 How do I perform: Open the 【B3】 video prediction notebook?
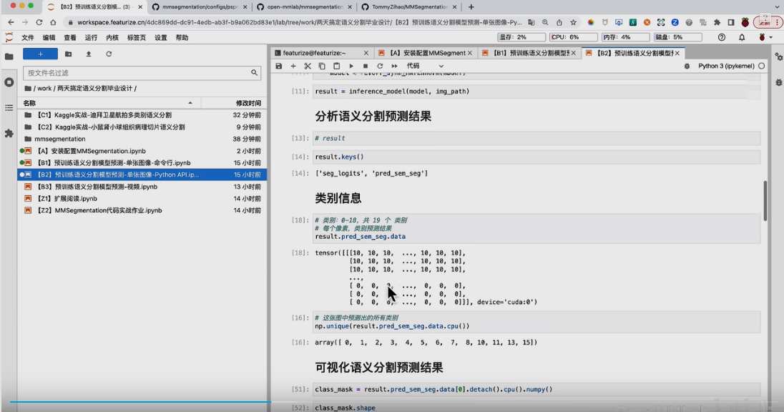pos(98,187)
